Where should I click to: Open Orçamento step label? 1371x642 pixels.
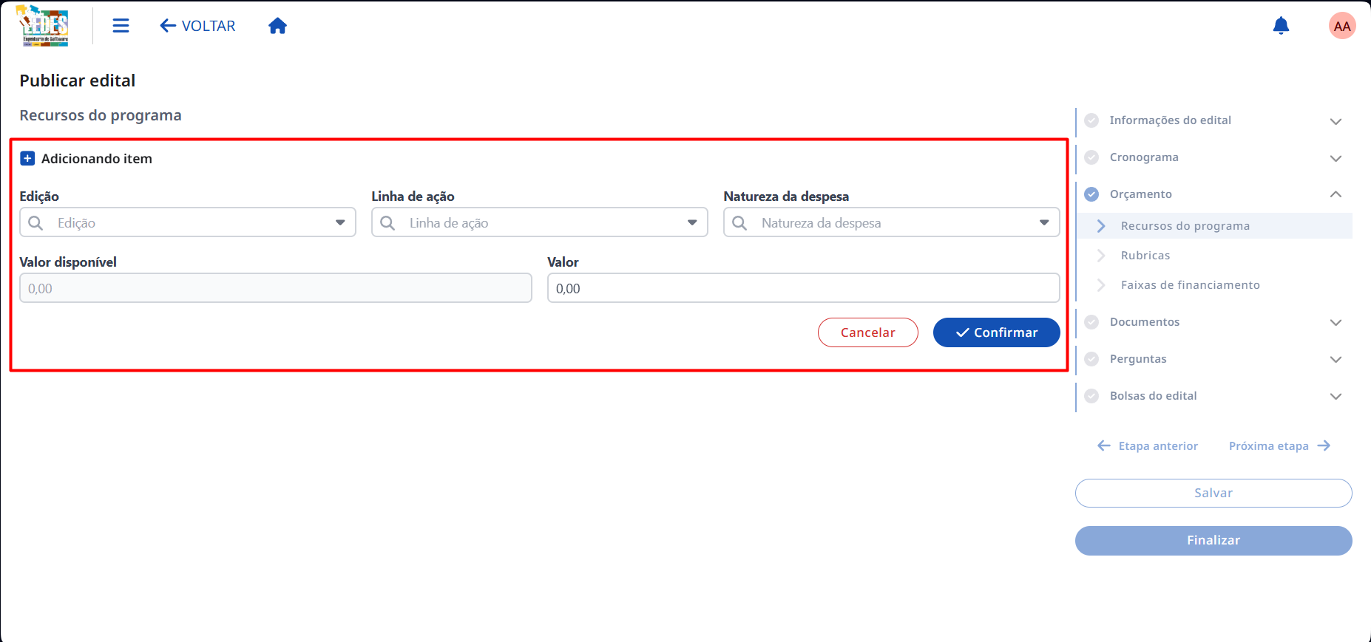point(1140,194)
